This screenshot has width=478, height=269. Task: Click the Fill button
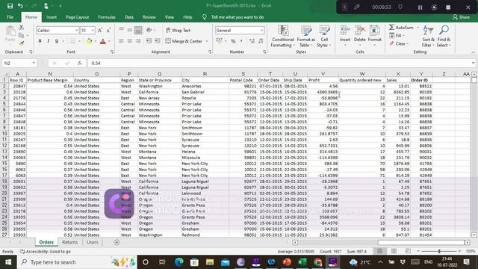pos(396,36)
